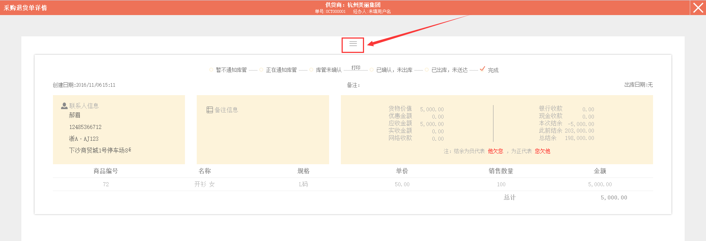This screenshot has height=241, width=706.
Task: Choose the 已确认，未出库 status radio
Action: [x=372, y=70]
